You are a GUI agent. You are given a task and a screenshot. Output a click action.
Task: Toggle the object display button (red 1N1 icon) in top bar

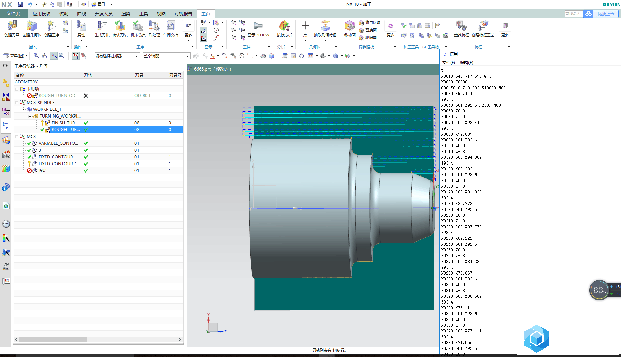pyautogui.click(x=75, y=56)
